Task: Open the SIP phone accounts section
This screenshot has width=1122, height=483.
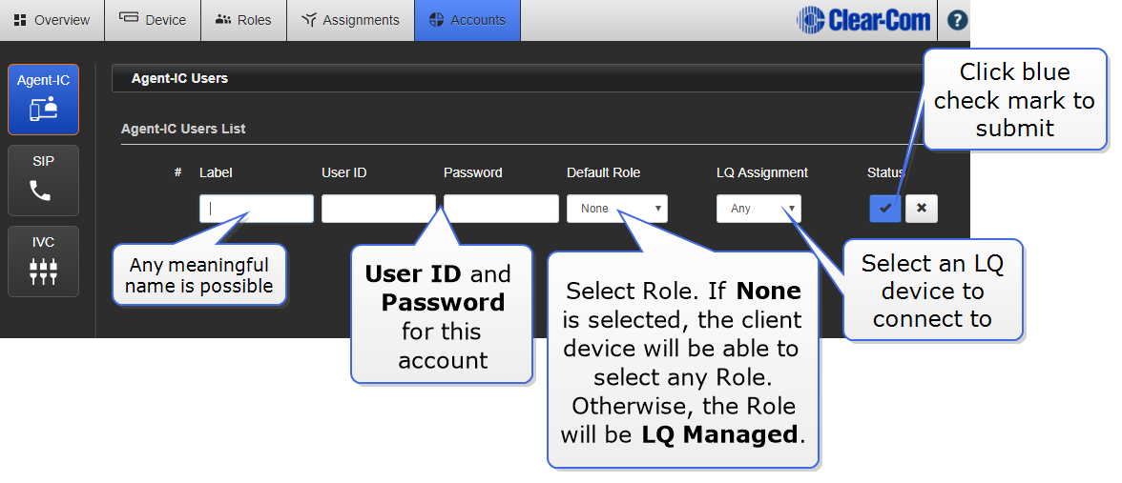Action: [43, 180]
